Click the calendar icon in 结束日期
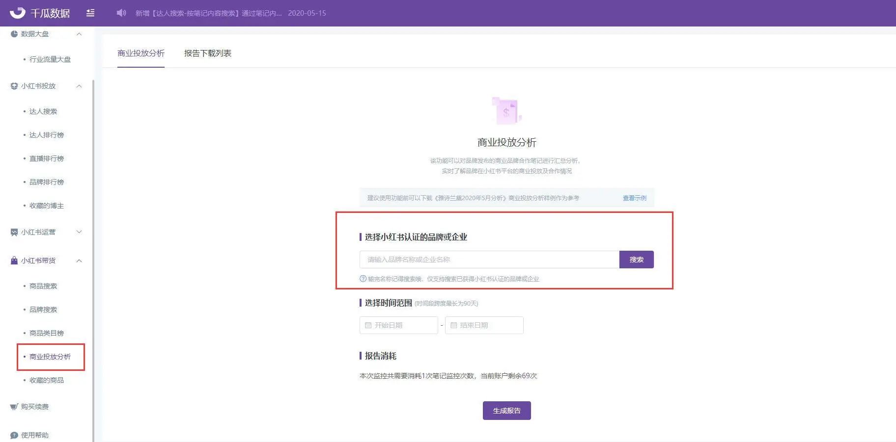 pos(453,325)
